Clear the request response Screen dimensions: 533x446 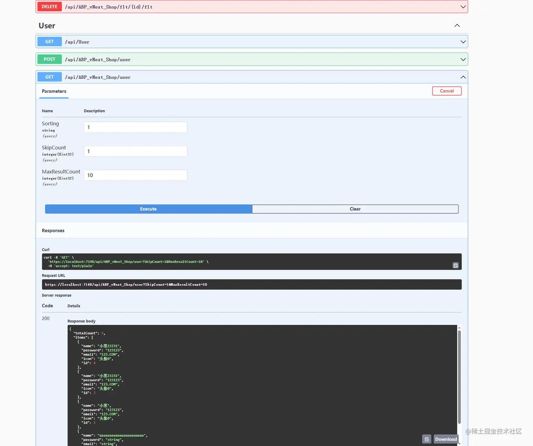click(355, 209)
